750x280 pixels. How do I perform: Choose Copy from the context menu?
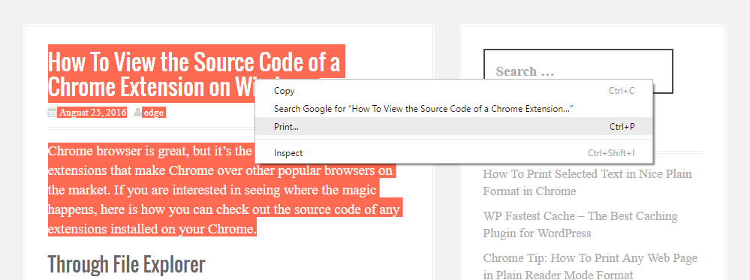coord(454,91)
